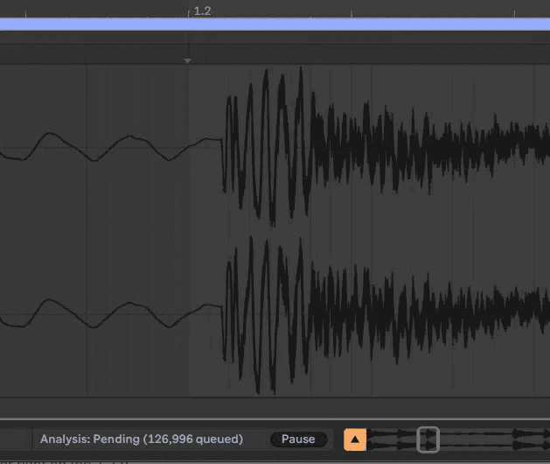Click the blue clip loop brace bar
550x464 pixels.
(275, 25)
